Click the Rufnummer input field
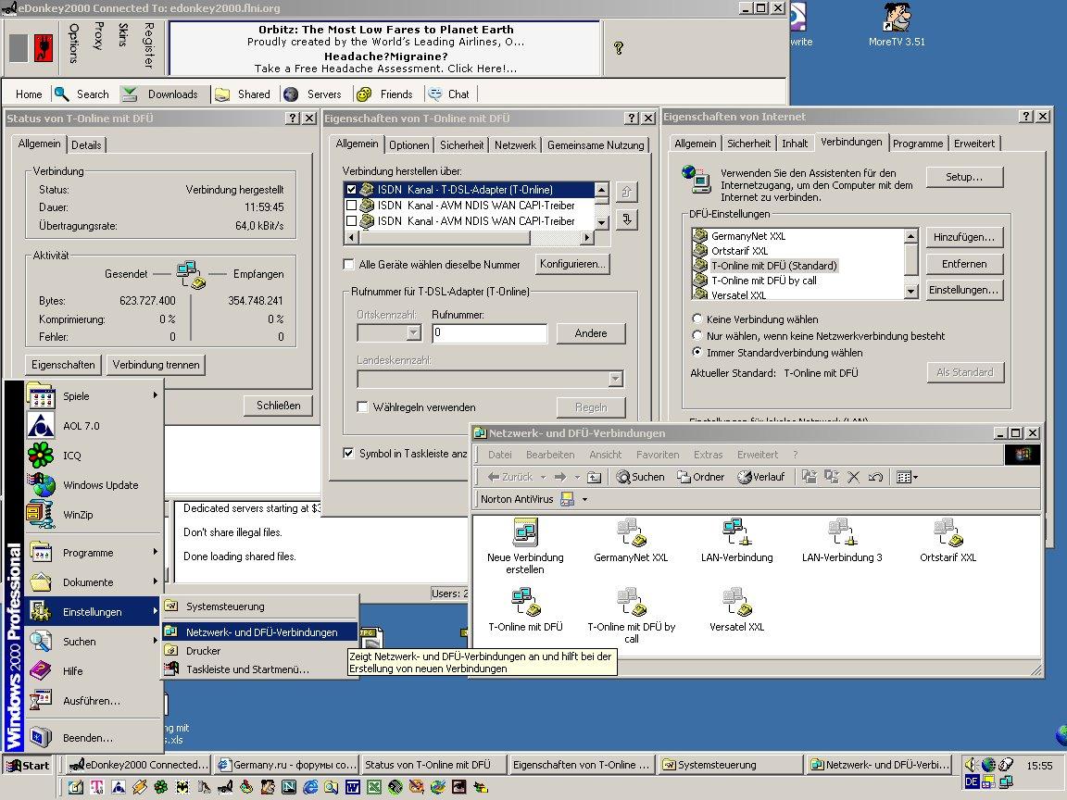Screen dimensions: 1067x800 [x=489, y=332]
